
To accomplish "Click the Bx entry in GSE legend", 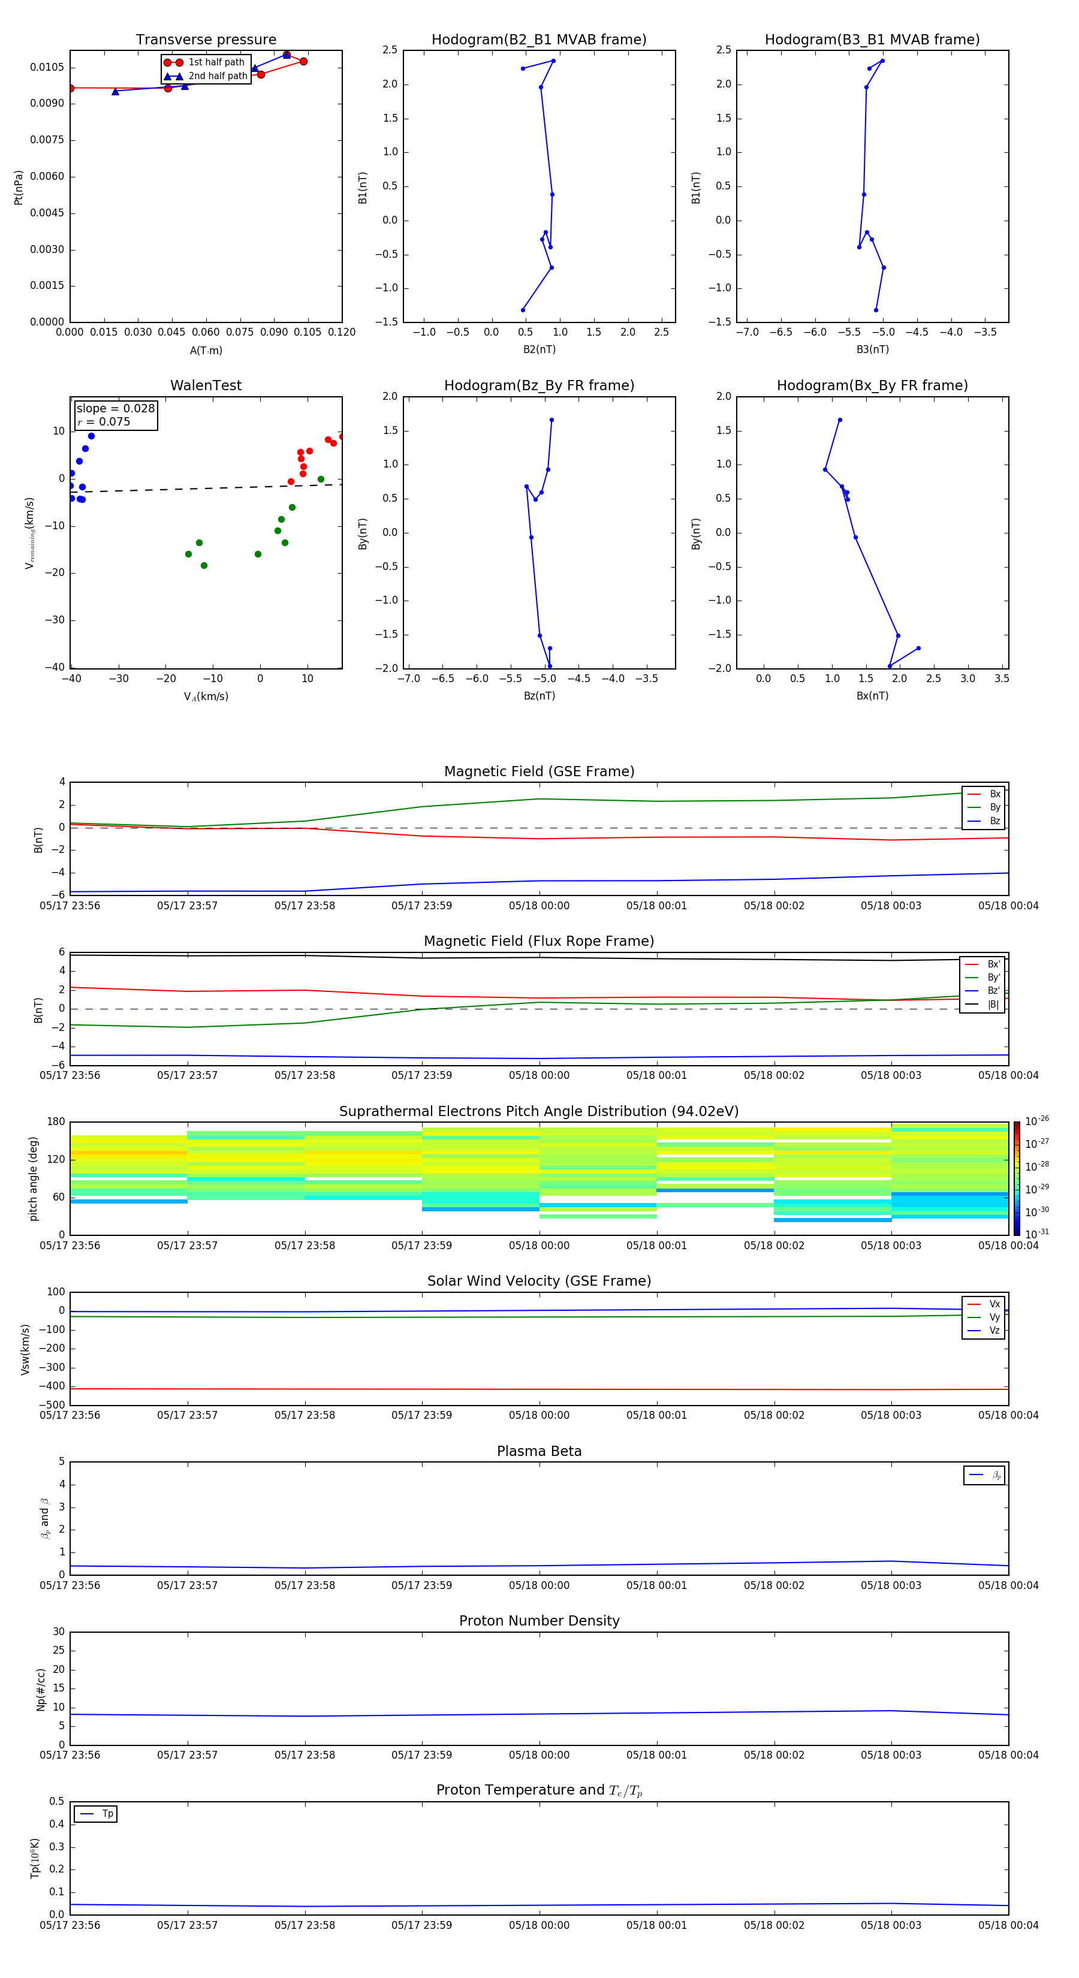I will [984, 794].
